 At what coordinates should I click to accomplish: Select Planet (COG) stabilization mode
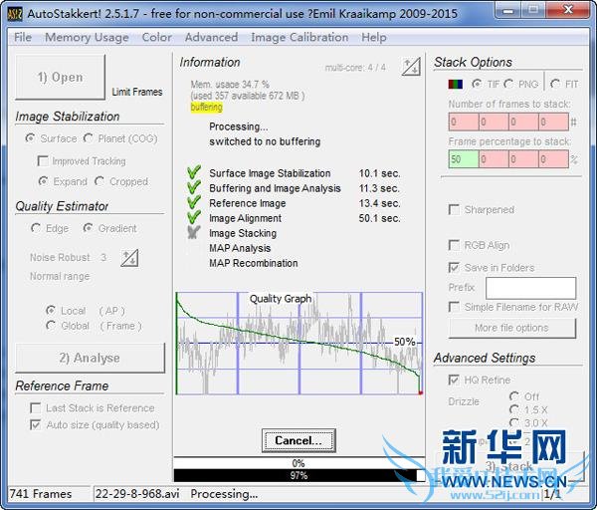[x=120, y=138]
